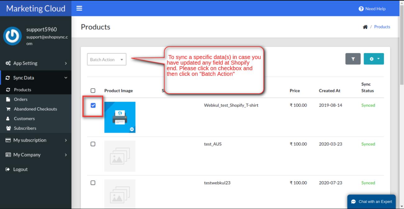This screenshot has width=404, height=209.
Task: Check the testwebkul23 row checkbox
Action: (93, 183)
